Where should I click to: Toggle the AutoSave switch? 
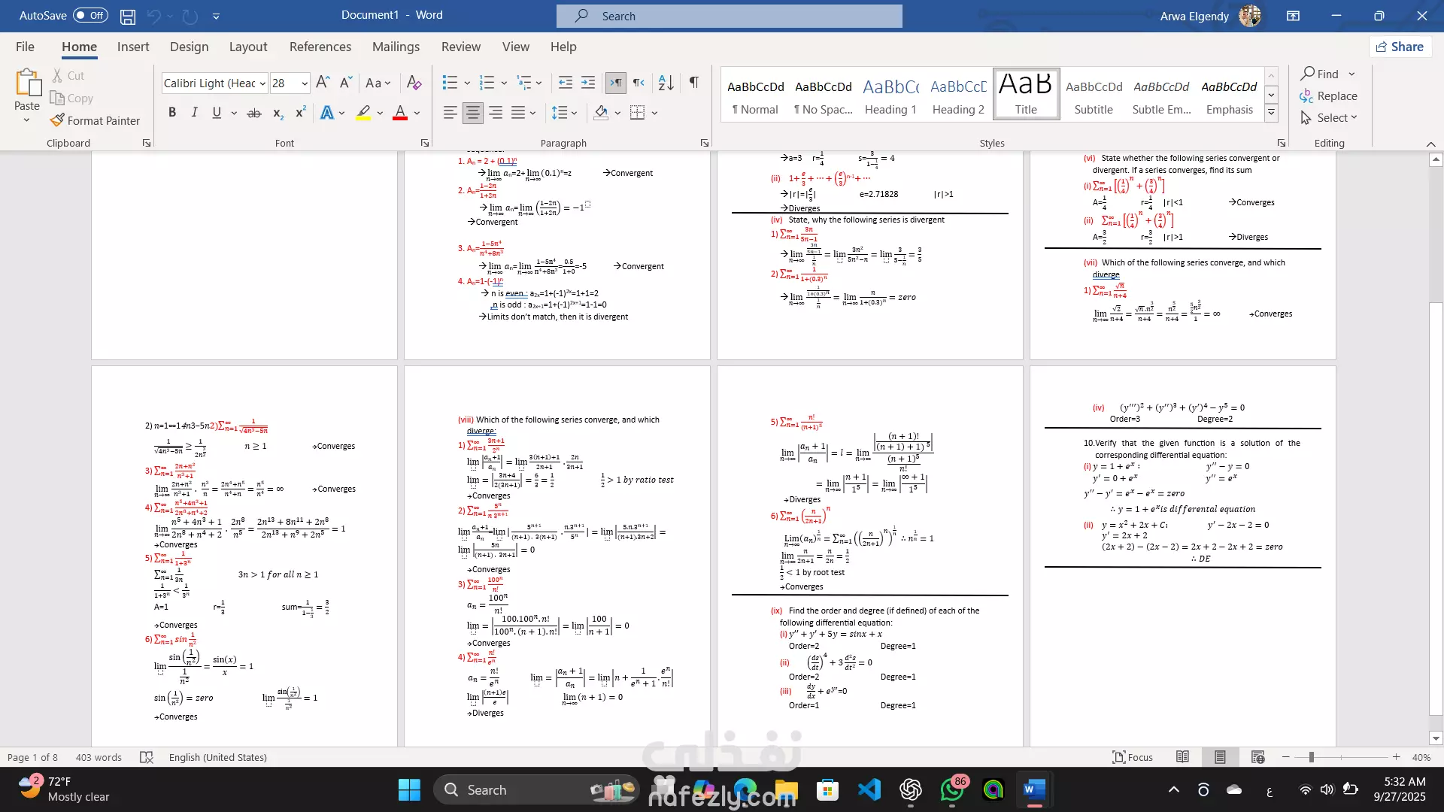click(90, 16)
